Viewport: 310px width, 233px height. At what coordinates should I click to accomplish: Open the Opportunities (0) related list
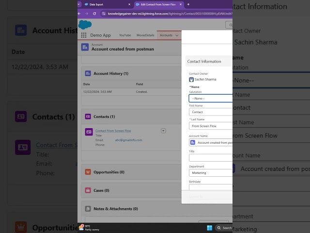pos(109,172)
